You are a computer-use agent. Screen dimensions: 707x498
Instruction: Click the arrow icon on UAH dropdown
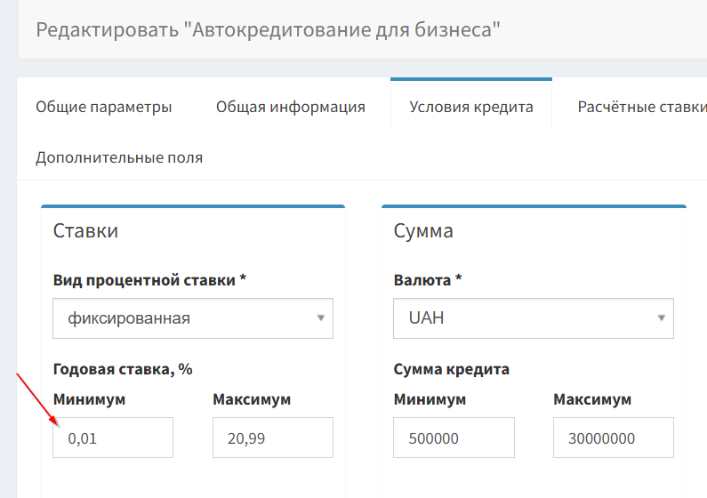pyautogui.click(x=661, y=318)
